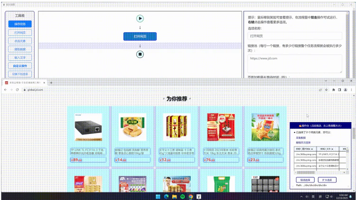Add 切换下拉选项 operation from toolbox

(20, 74)
